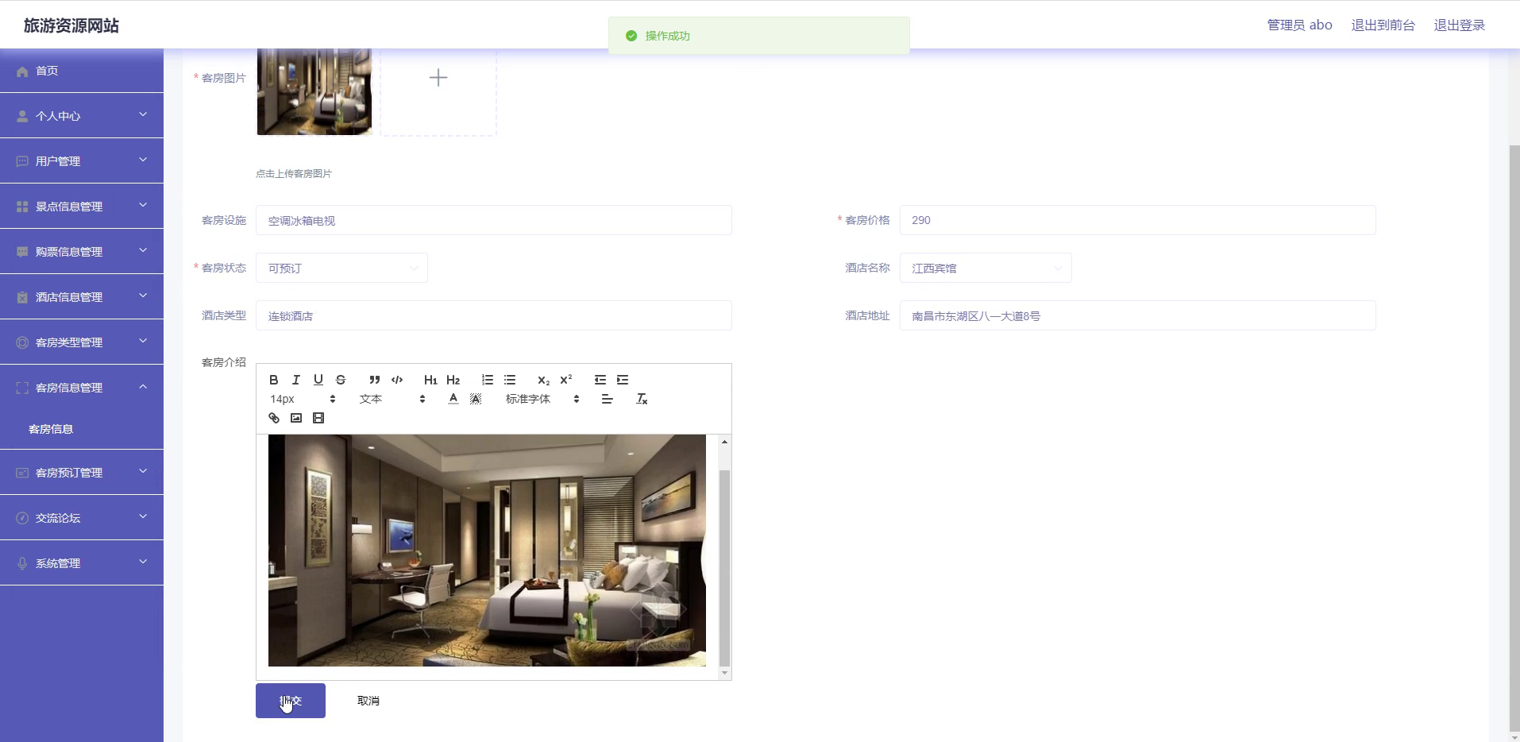Viewport: 1520px width, 742px height.
Task: Click editor scrollbar up arrow
Action: [724, 442]
